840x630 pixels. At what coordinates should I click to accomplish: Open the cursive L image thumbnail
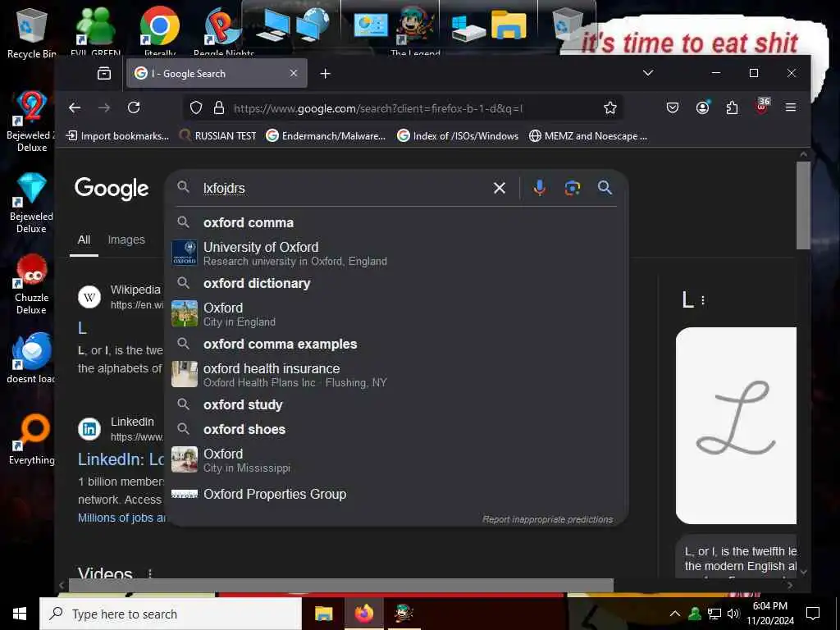[x=736, y=426]
